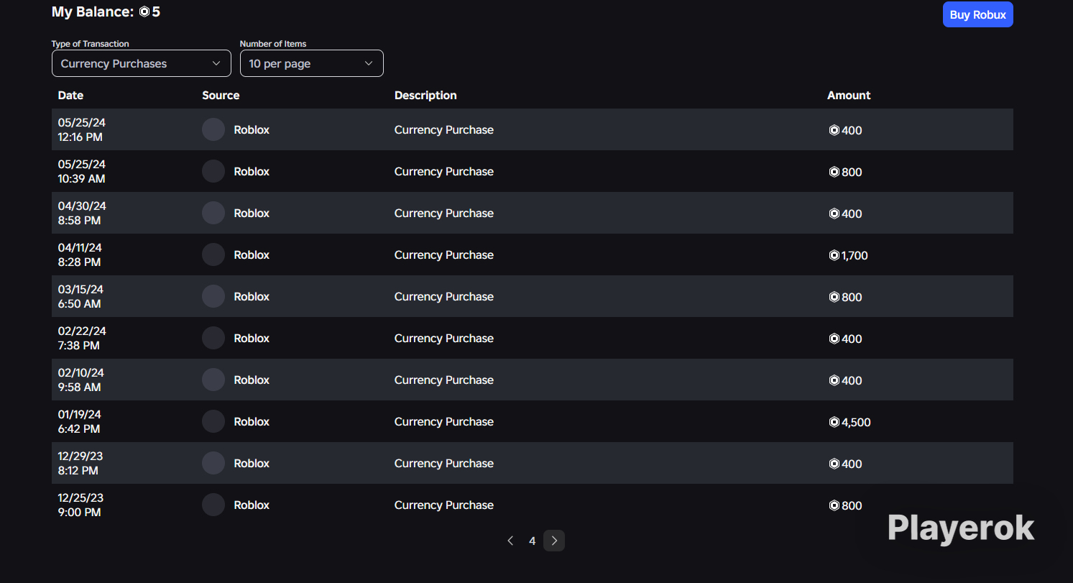Click the Amount column header
The height and width of the screenshot is (583, 1073).
click(849, 95)
